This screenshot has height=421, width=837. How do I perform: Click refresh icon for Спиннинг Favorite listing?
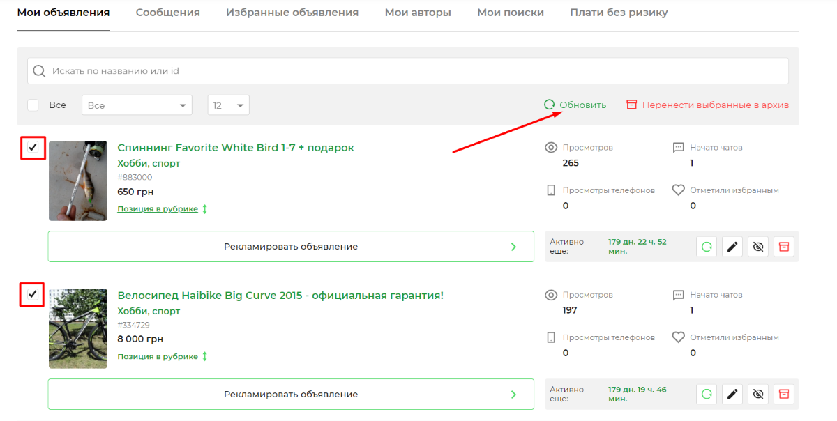point(707,247)
